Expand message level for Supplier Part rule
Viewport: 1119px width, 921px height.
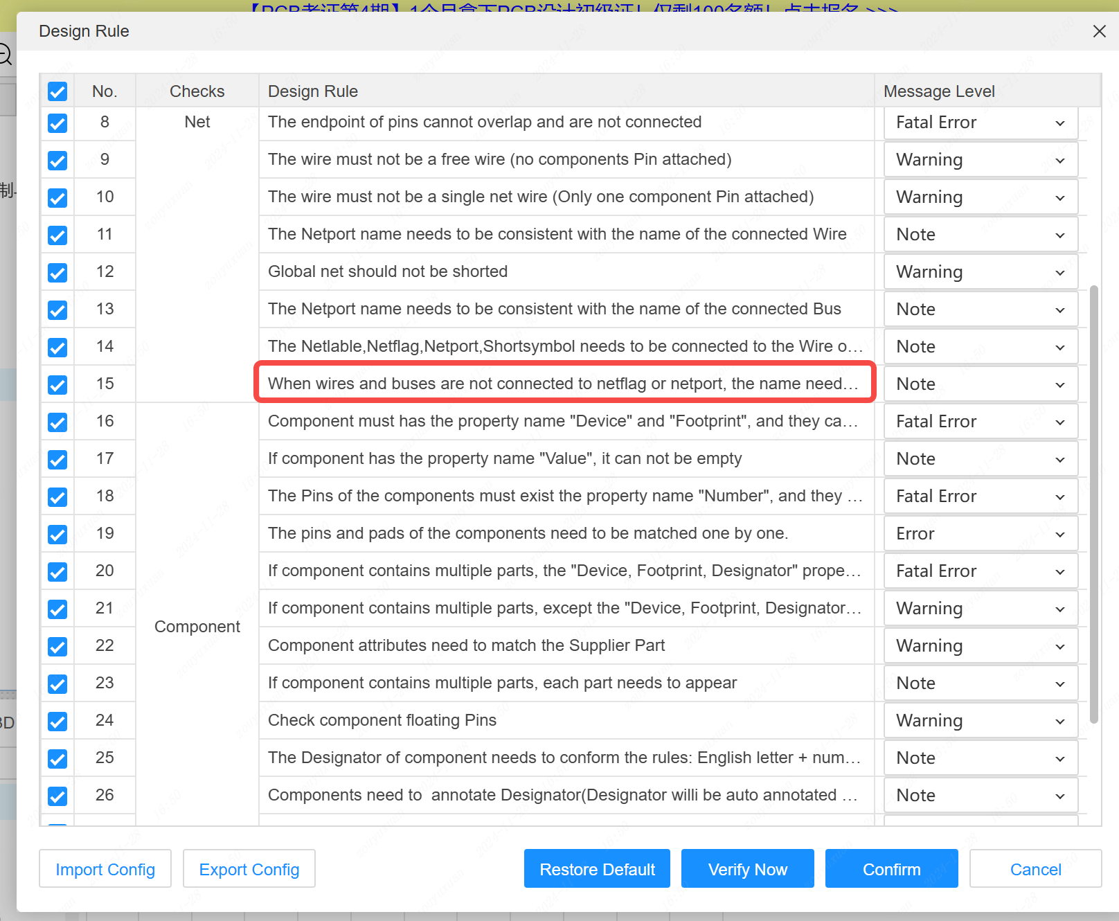[980, 647]
